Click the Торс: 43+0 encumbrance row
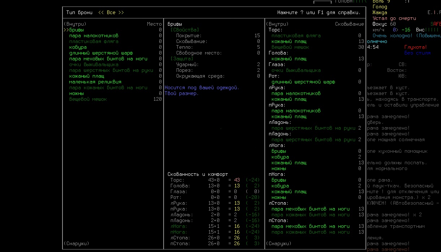Viewport: 441px width, 252px height. [x=215, y=180]
